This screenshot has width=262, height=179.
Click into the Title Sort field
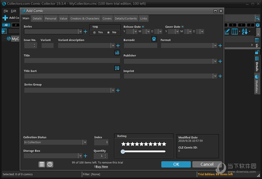point(72,76)
